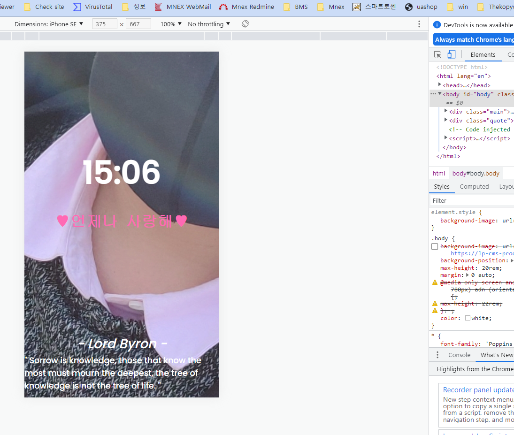Select html in the breadcrumb bar

(438, 174)
